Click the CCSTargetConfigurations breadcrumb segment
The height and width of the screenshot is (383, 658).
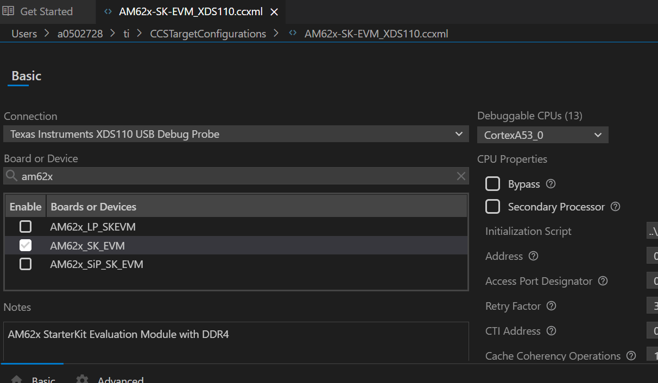tap(208, 34)
